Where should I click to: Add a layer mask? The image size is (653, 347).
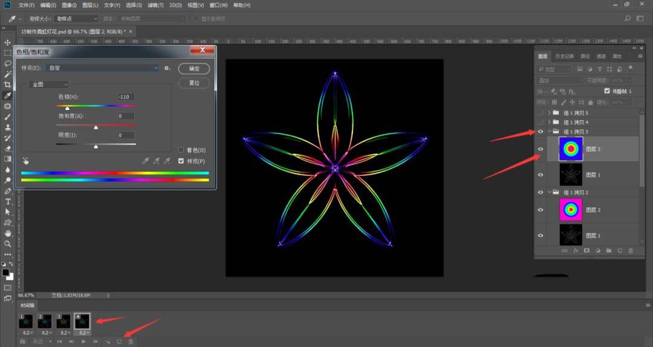pyautogui.click(x=586, y=251)
